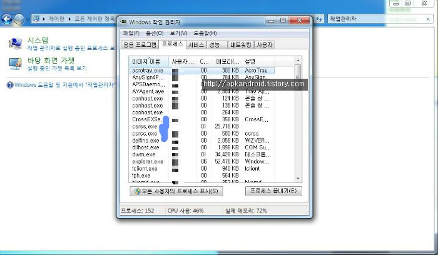Image resolution: width=438 pixels, height=255 pixels.
Task: Open Windows 도움말 및 지원 search link
Action: [64, 85]
